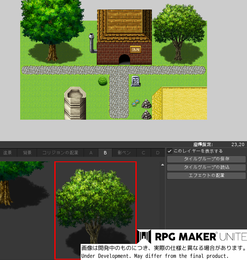Image resolution: width=247 pixels, height=260 pixels.
Task: Open the 影ペン shadow pen tab
Action: pos(124,153)
